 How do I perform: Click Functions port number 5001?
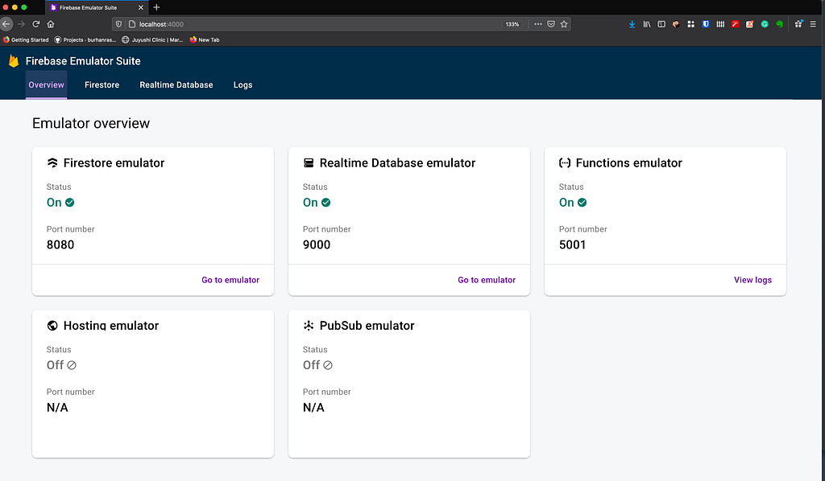(x=573, y=245)
